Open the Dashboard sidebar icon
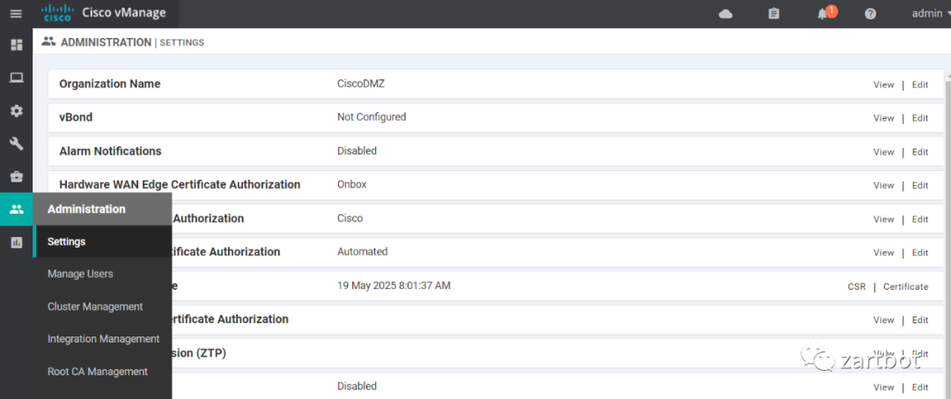This screenshot has width=951, height=399. point(16,45)
